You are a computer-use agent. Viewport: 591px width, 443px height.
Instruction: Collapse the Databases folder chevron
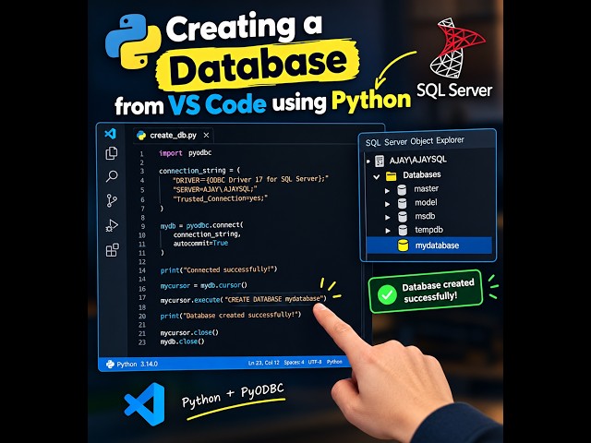(x=376, y=176)
